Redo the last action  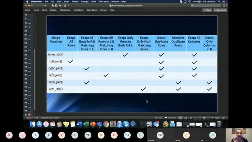[x=65, y=6]
